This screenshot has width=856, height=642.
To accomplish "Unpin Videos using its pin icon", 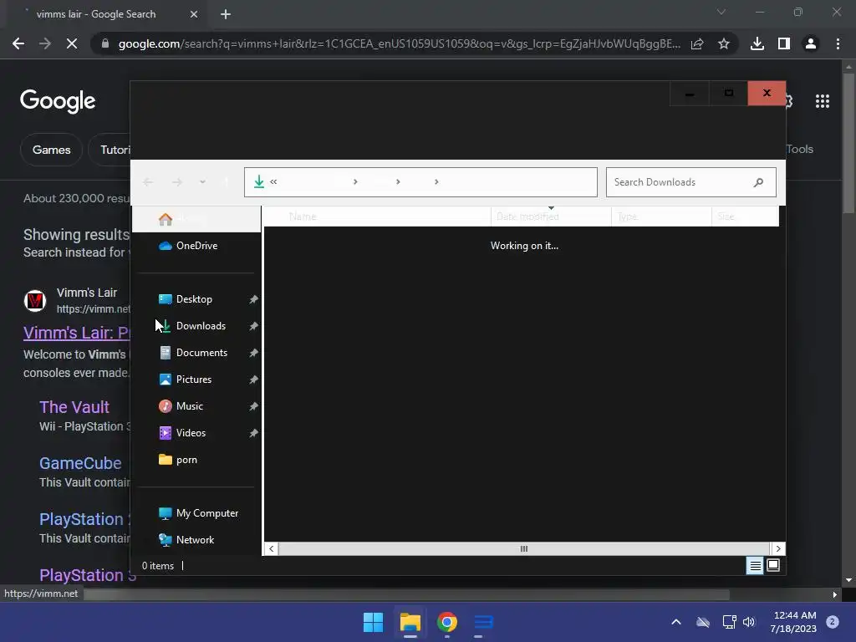I will (253, 433).
